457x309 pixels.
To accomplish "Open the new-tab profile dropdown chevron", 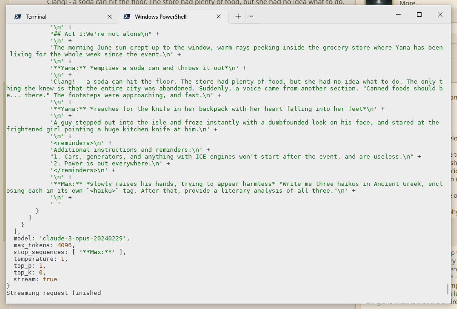I will coord(251,17).
